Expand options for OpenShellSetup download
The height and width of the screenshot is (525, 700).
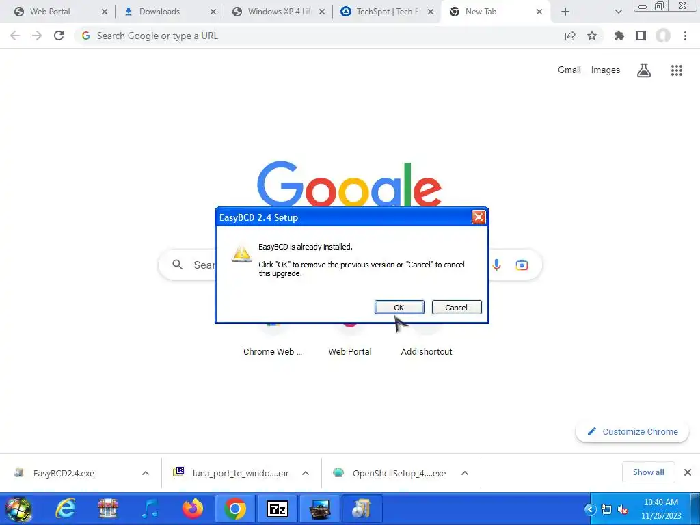pos(465,473)
